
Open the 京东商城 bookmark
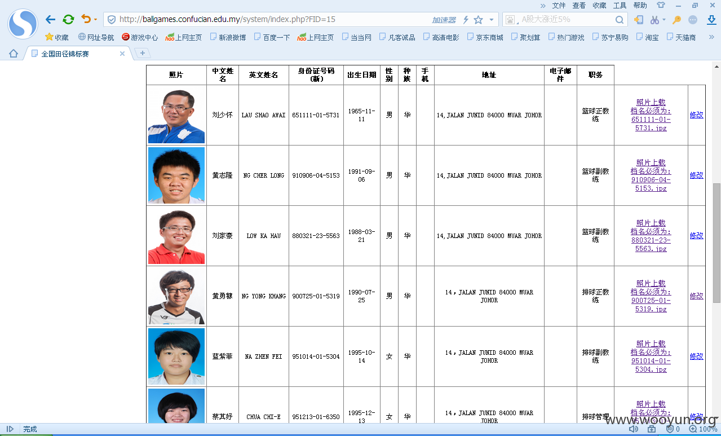pyautogui.click(x=485, y=37)
